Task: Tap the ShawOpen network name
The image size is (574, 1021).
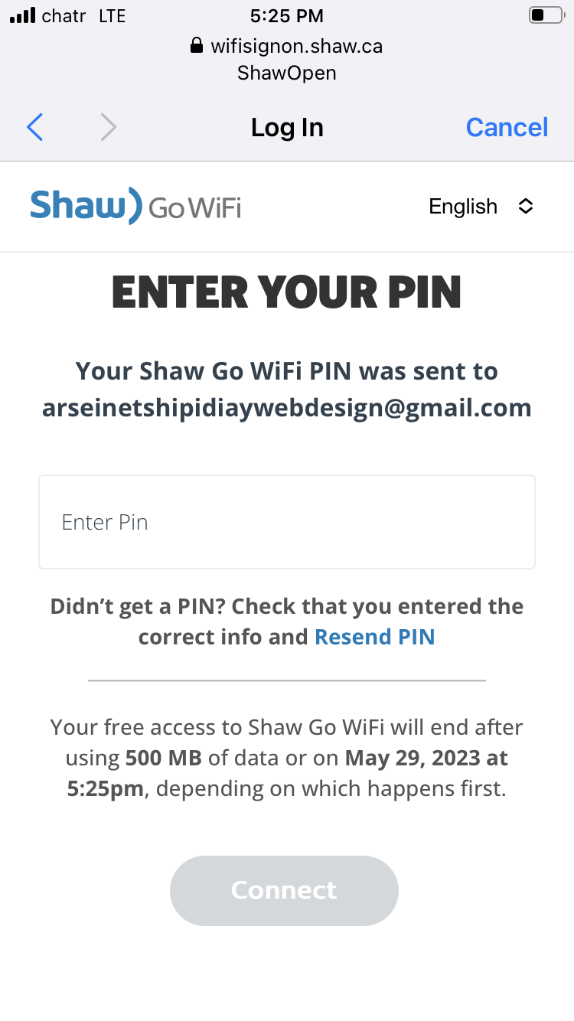Action: click(287, 73)
